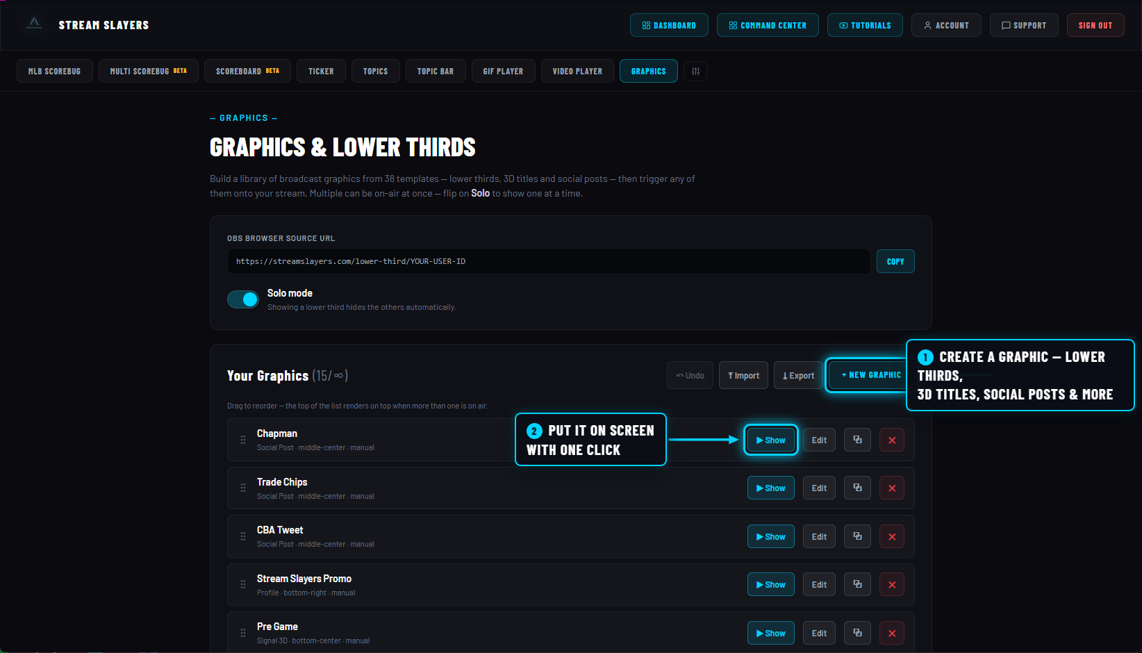Edit the Pre Game graphic
The width and height of the screenshot is (1142, 653).
tap(819, 633)
